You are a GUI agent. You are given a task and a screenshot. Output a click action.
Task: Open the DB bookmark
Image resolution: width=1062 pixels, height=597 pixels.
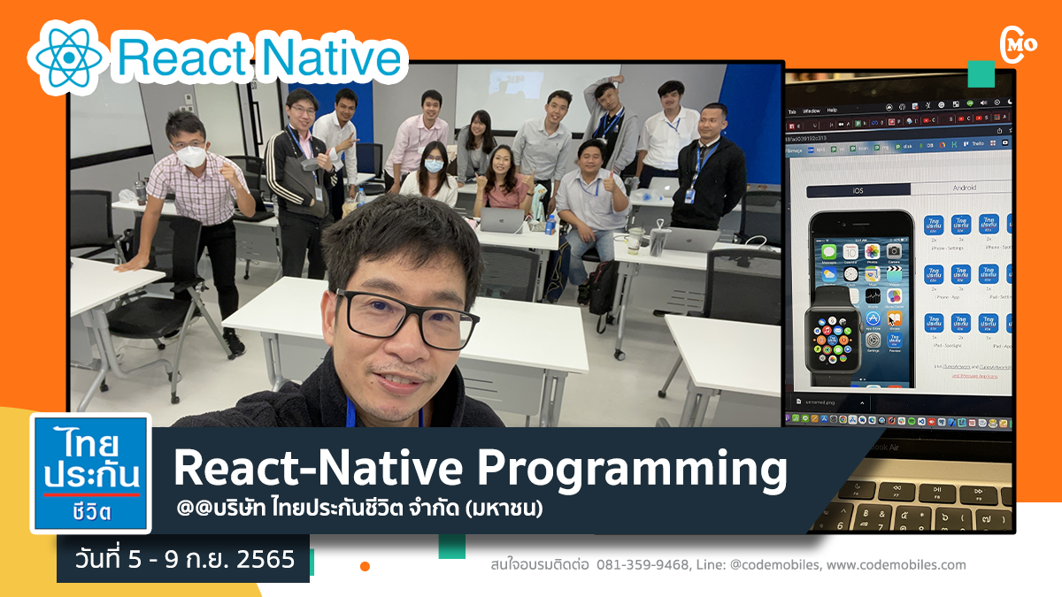pyautogui.click(x=926, y=145)
